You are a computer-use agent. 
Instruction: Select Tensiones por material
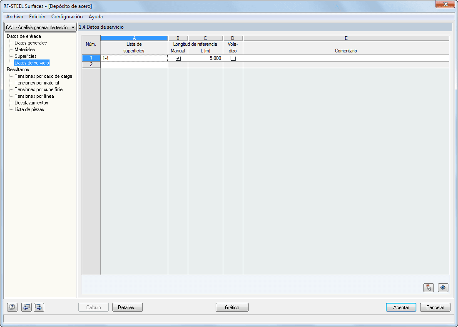tap(37, 83)
